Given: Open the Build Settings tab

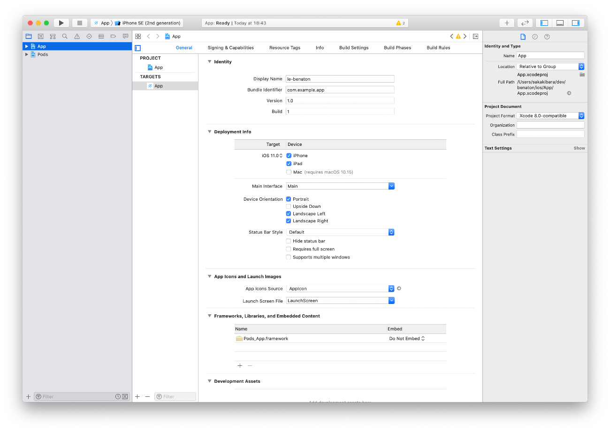Looking at the screenshot, I should point(354,48).
